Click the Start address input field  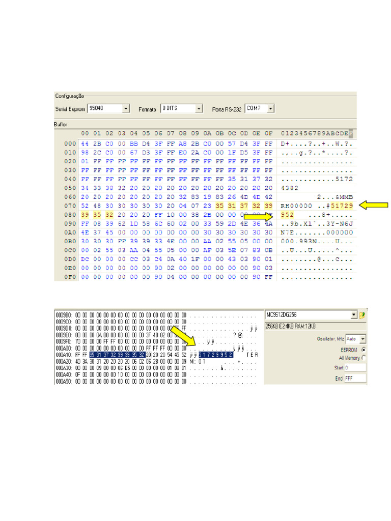pyautogui.click(x=355, y=367)
